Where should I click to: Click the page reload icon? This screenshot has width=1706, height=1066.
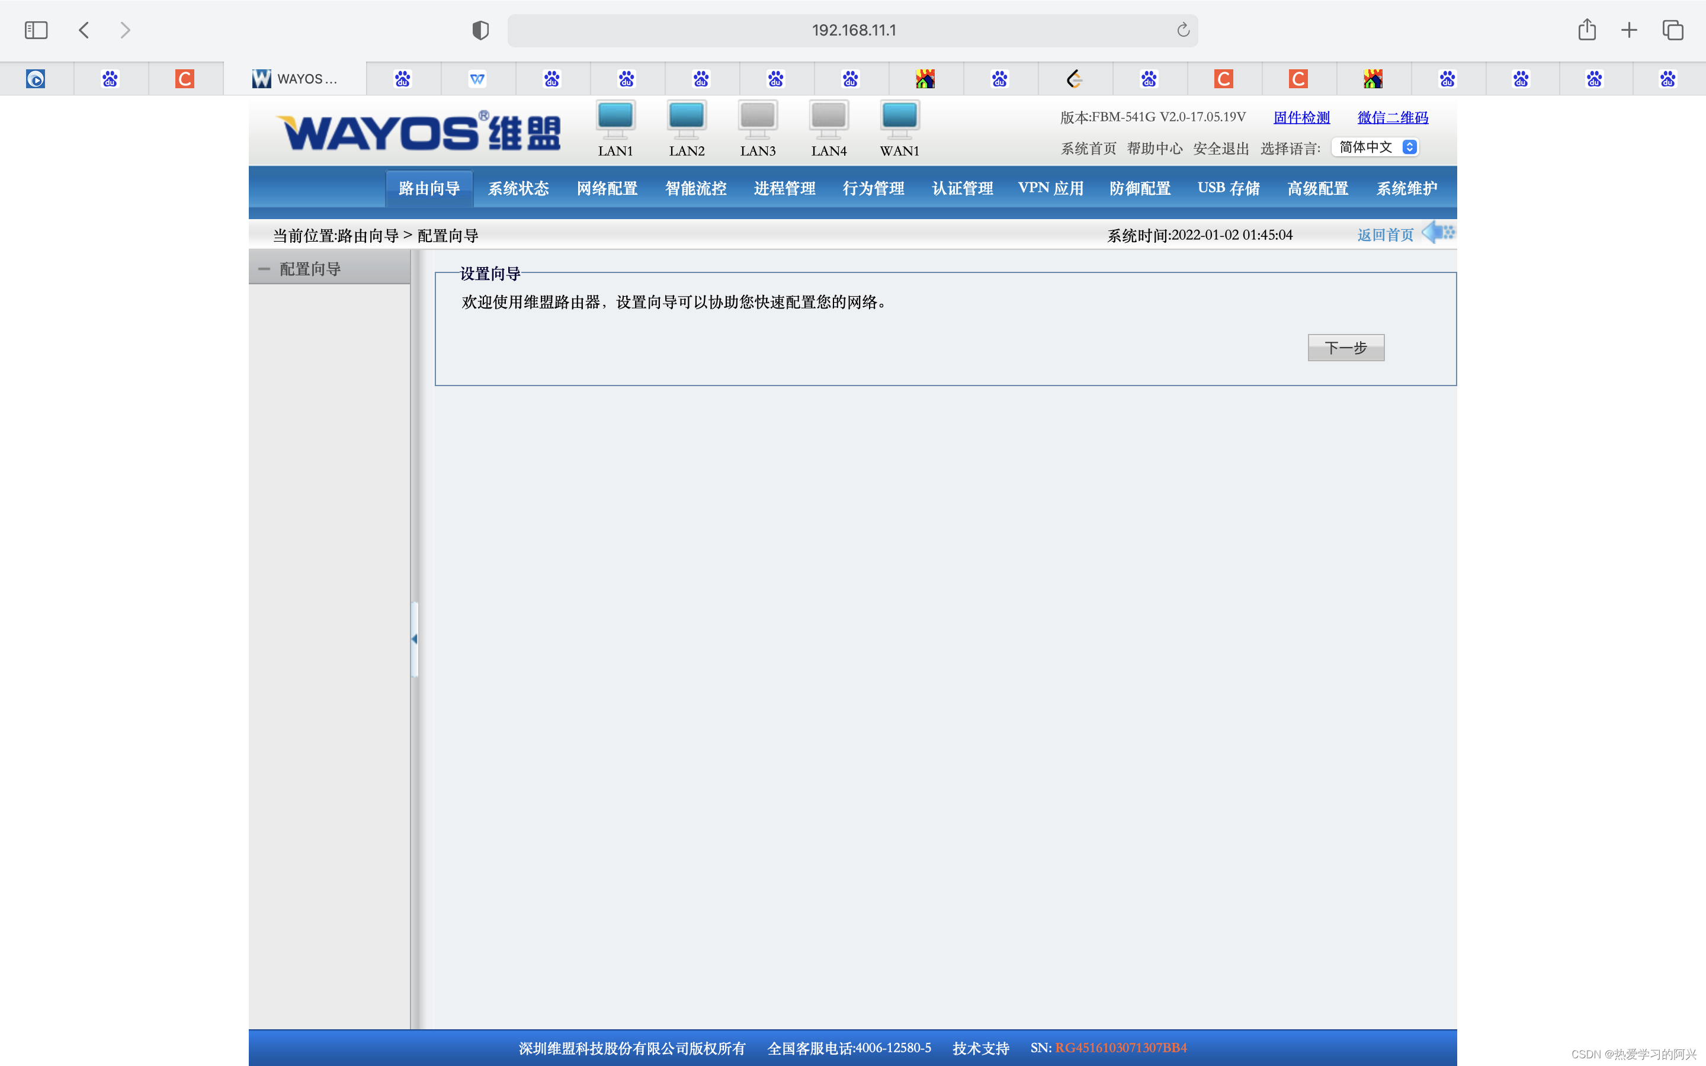[1183, 30]
